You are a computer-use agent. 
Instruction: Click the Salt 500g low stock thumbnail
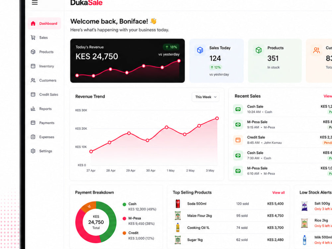tap(304, 206)
